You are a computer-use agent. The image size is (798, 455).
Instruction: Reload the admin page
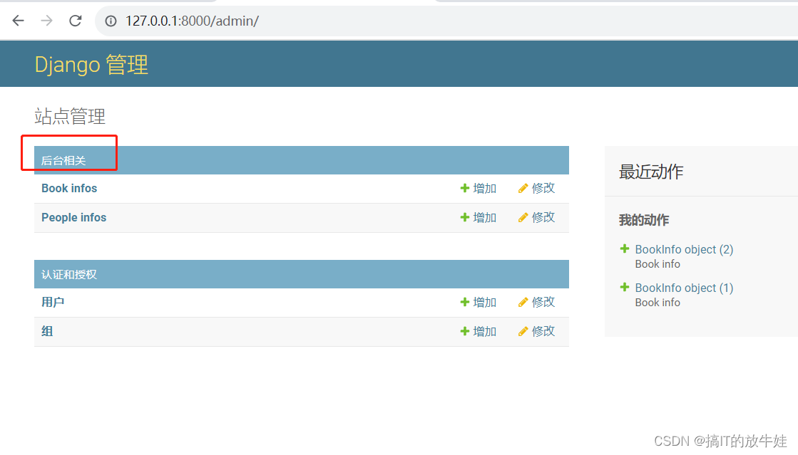76,21
